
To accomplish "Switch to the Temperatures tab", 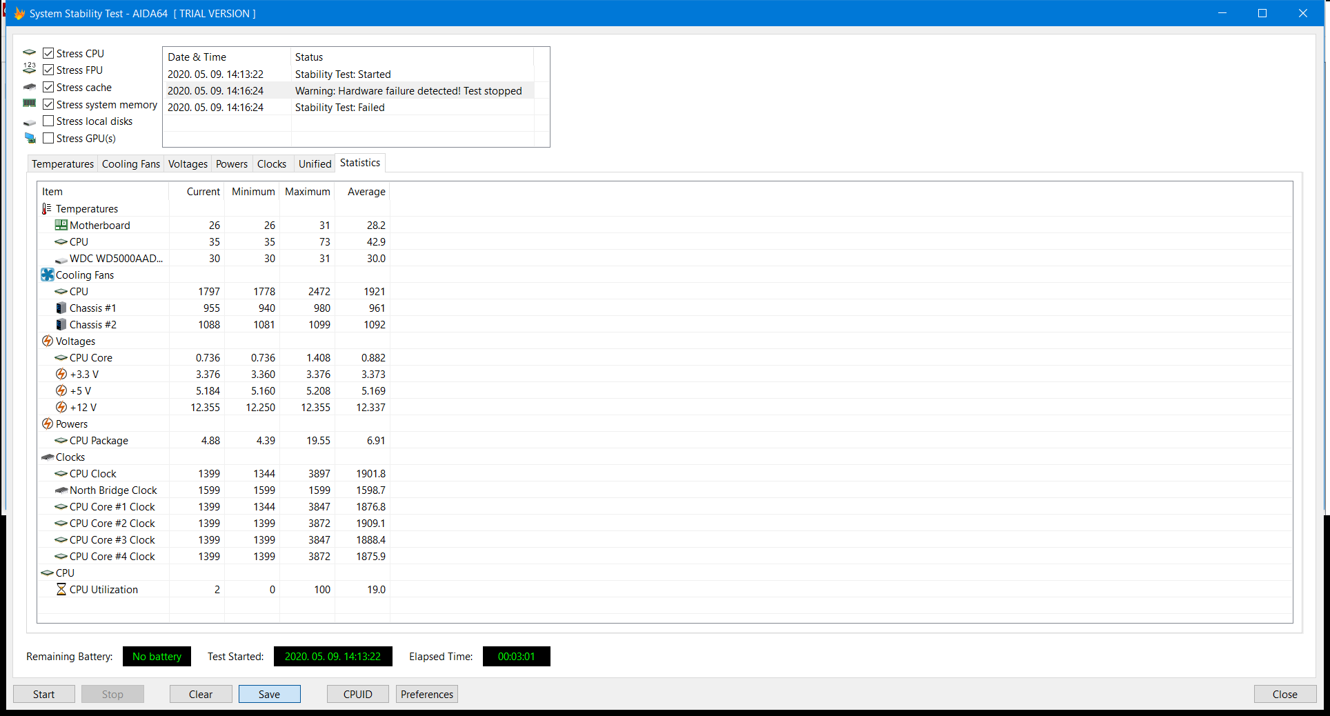I will point(63,163).
